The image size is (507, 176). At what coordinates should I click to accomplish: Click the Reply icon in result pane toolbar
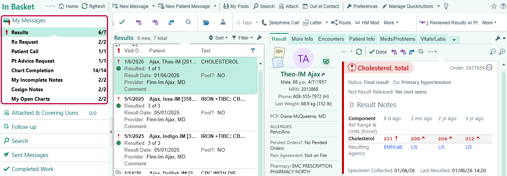[x=394, y=52]
